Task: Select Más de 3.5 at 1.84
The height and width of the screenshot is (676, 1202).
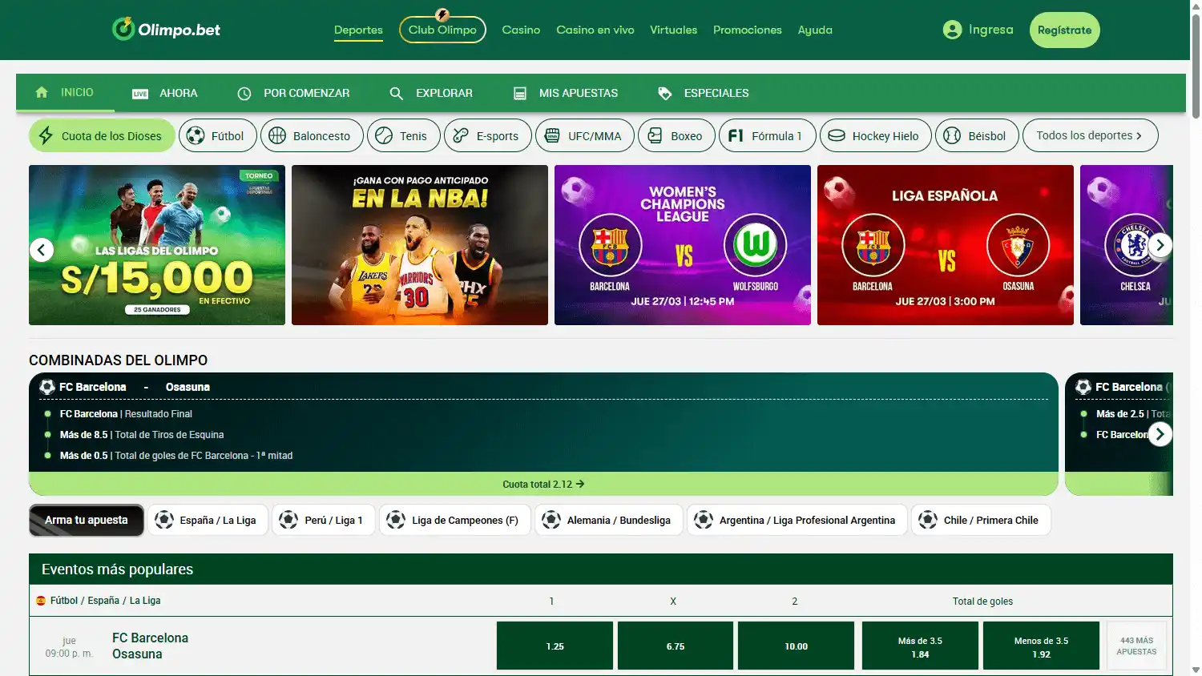Action: [920, 646]
